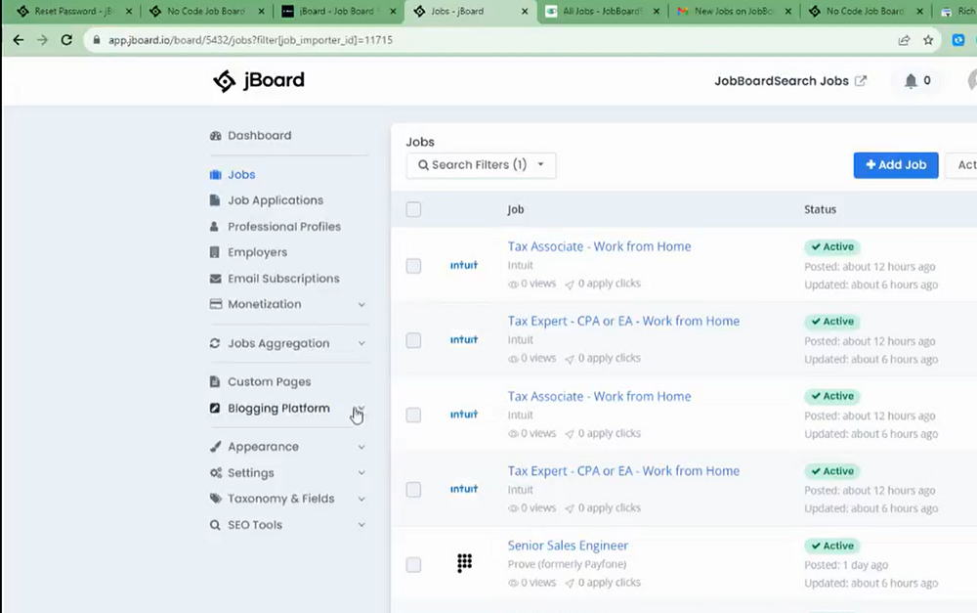Open the Search Filters (1) dropdown
The height and width of the screenshot is (613, 977).
click(x=481, y=165)
